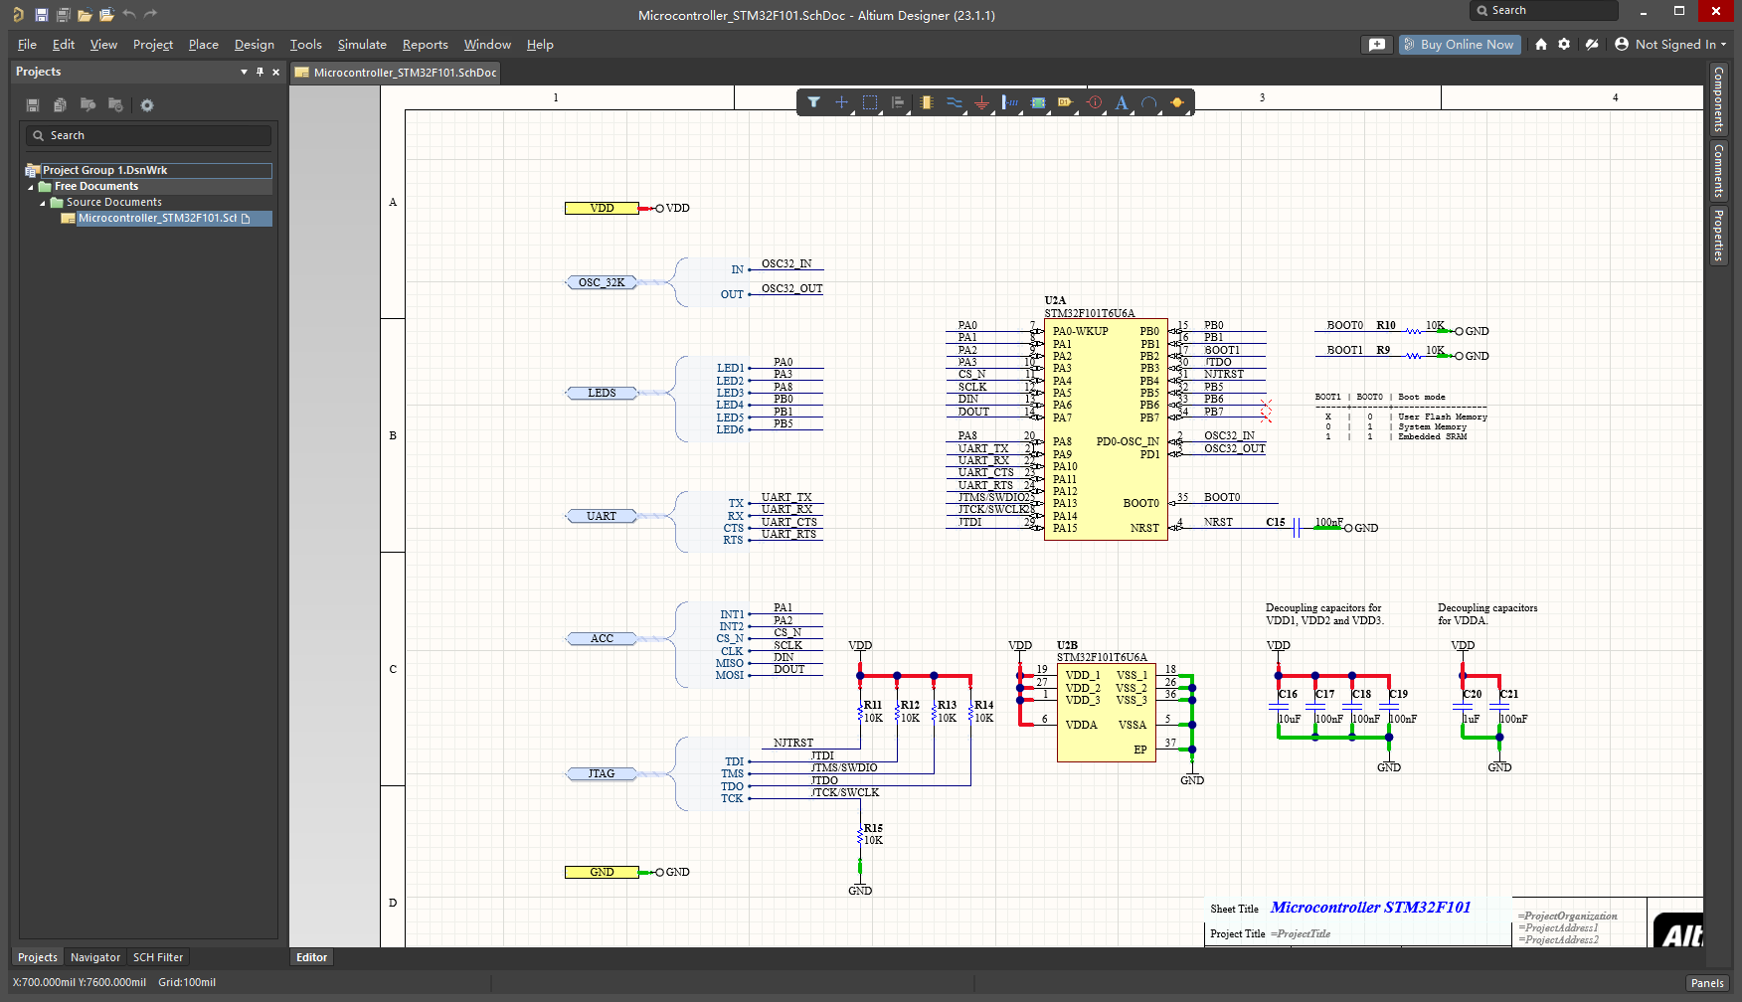Select the Place Port D1 tool
The width and height of the screenshot is (1742, 1002).
(x=1066, y=102)
